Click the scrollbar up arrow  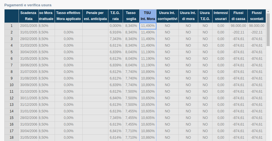pos(268,11)
